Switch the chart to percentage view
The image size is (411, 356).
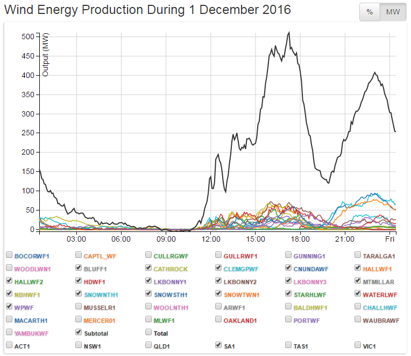[370, 12]
